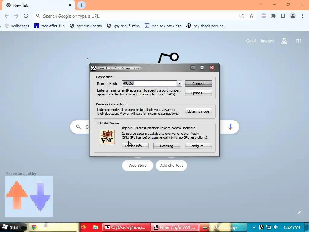
Task: Open TightVNC Version info dialog
Action: (135, 146)
